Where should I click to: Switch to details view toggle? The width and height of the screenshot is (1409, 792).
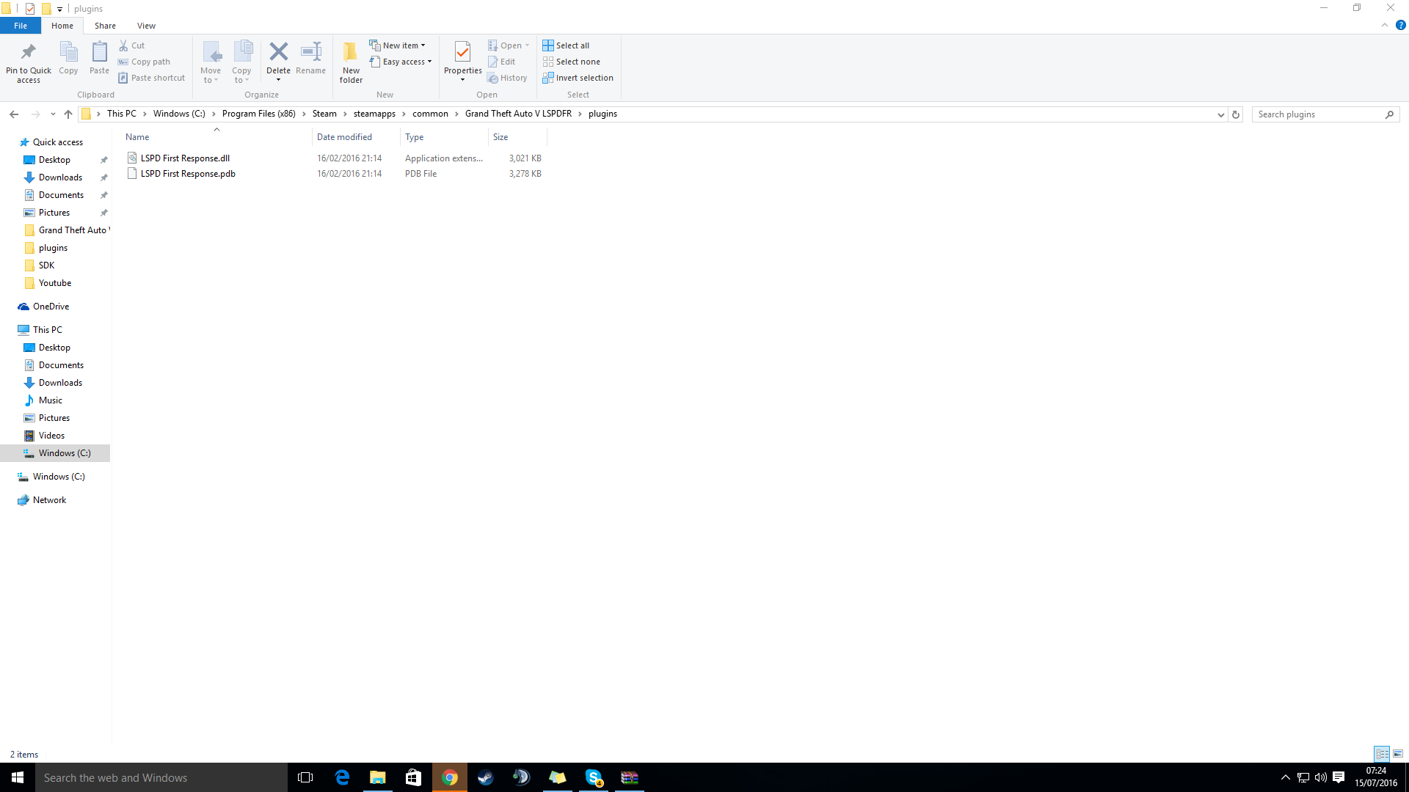tap(1382, 754)
